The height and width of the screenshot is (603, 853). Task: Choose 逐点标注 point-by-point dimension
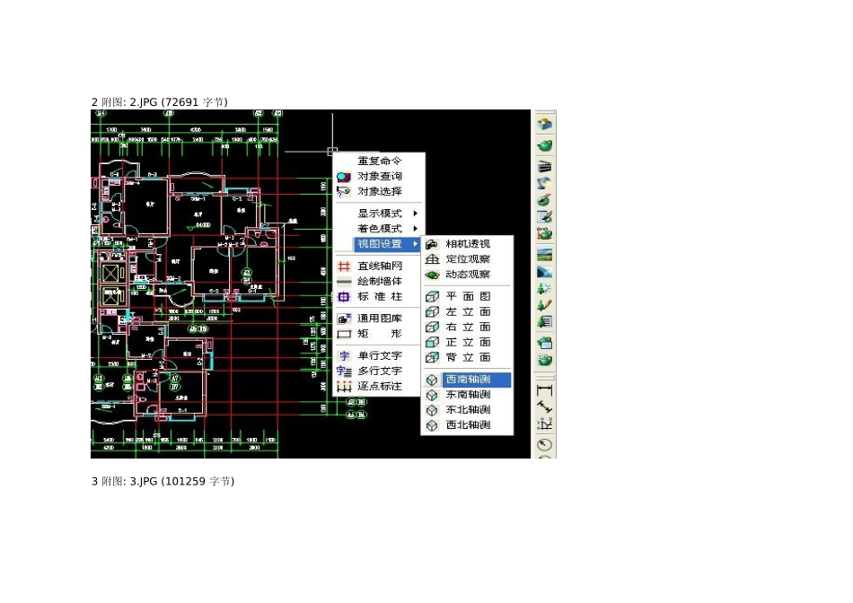[x=379, y=386]
